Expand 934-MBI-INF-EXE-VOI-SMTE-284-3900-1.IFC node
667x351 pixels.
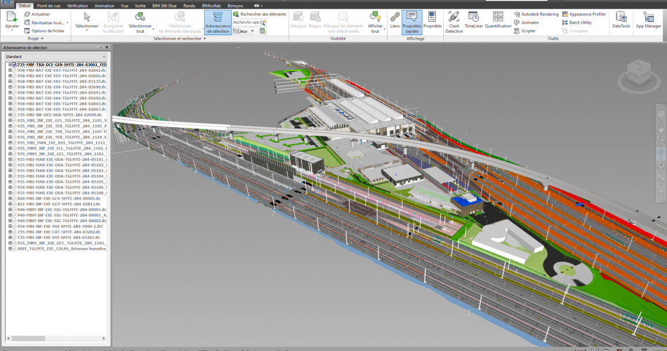click(10, 226)
